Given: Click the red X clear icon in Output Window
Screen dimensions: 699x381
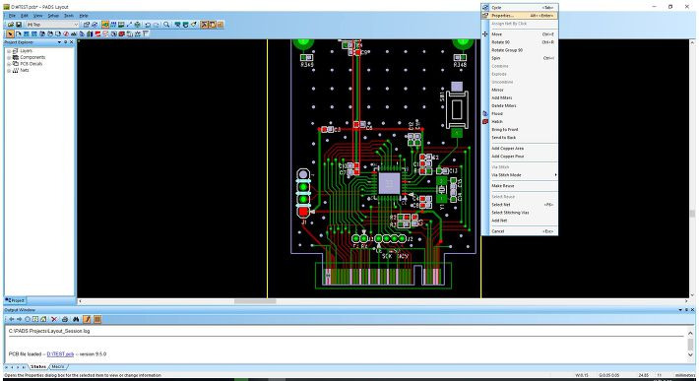Looking at the screenshot, I should [54, 319].
